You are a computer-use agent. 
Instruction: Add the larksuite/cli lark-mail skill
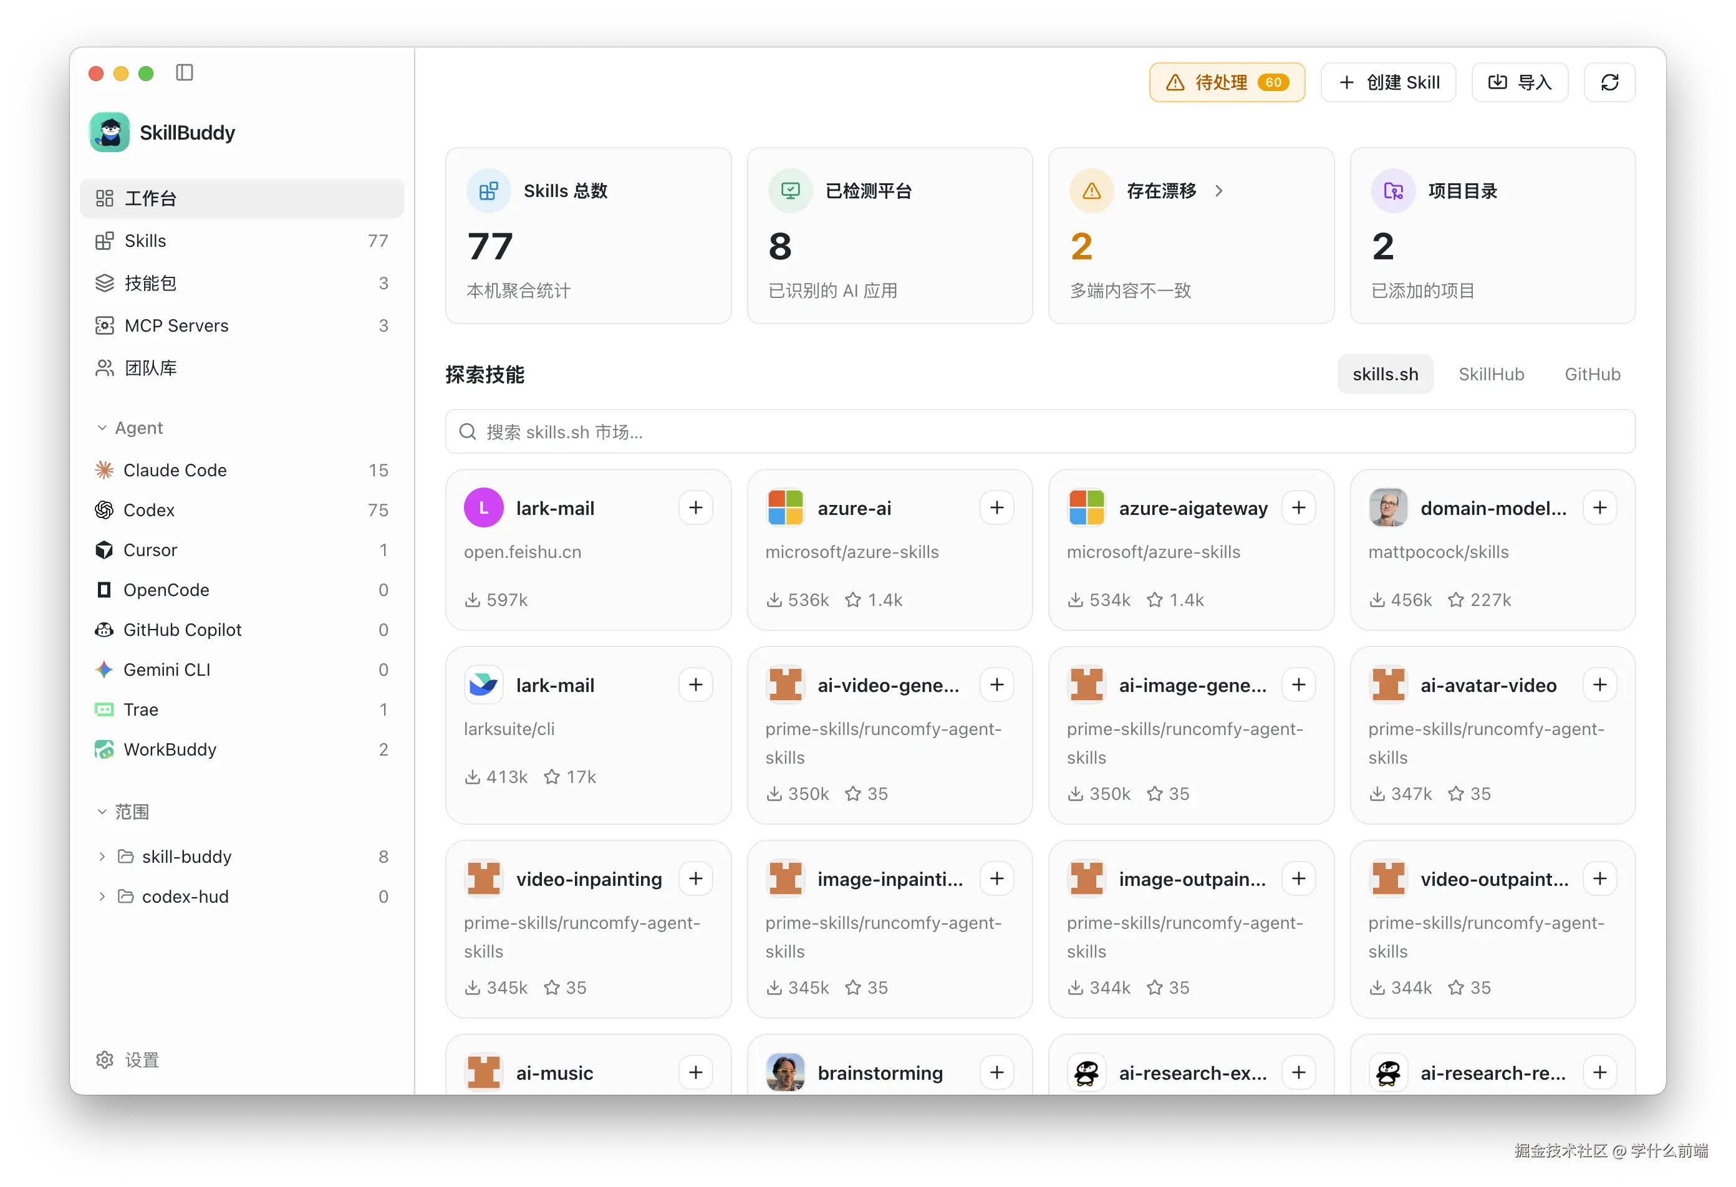[695, 685]
